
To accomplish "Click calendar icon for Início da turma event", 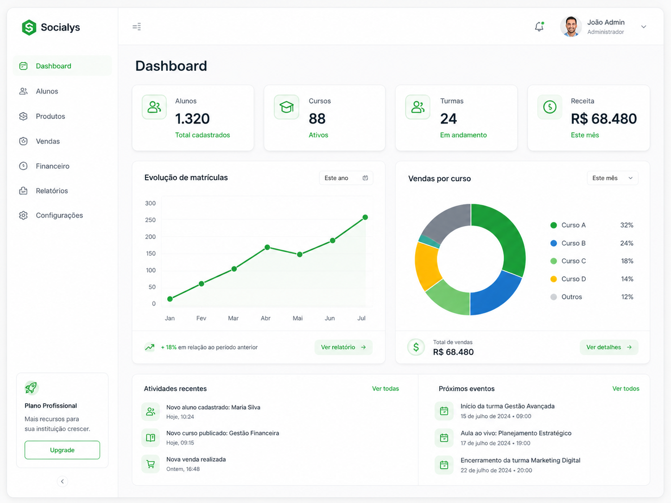I will (444, 411).
